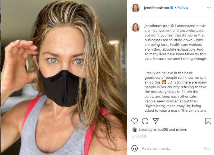Click the blue Follow link

183,8
